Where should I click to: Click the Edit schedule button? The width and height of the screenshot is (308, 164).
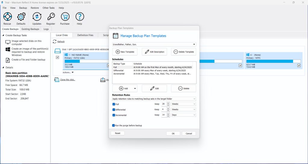(x=154, y=89)
